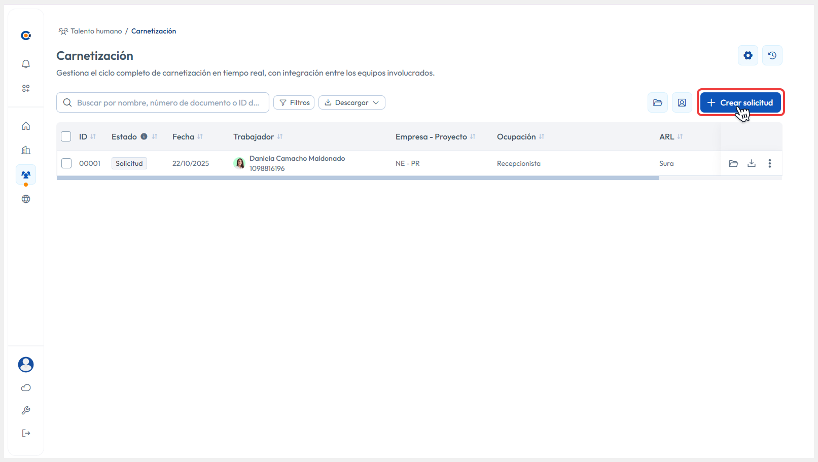818x462 pixels.
Task: Open the globe icon in sidebar
Action: [x=25, y=199]
